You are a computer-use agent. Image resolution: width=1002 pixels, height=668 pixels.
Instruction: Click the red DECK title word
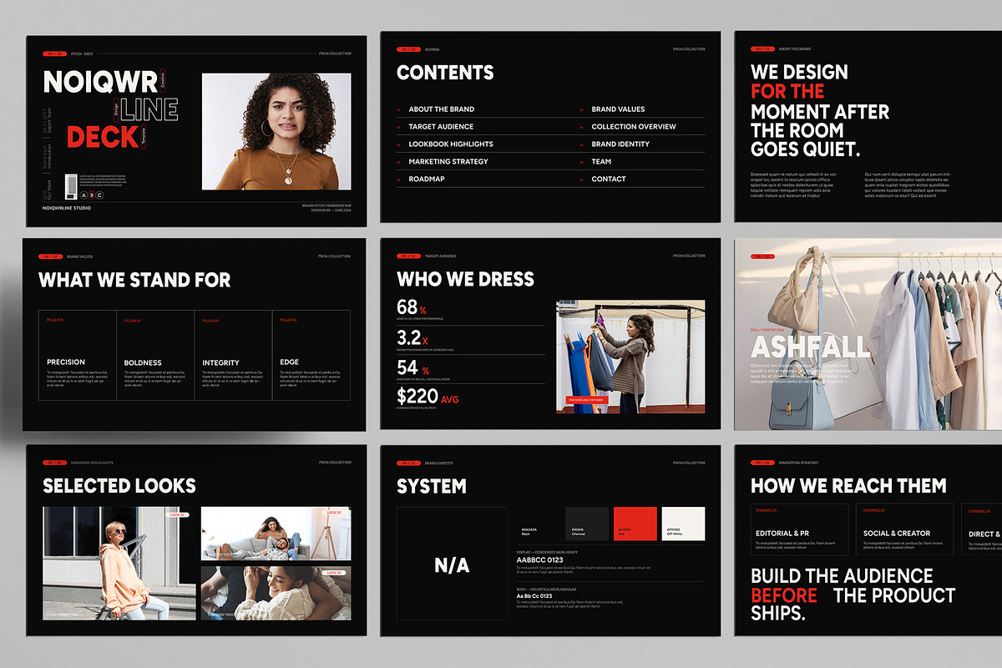pos(103,137)
